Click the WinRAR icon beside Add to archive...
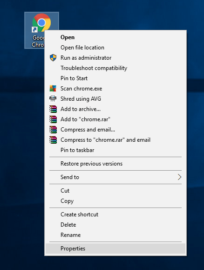 (x=53, y=109)
